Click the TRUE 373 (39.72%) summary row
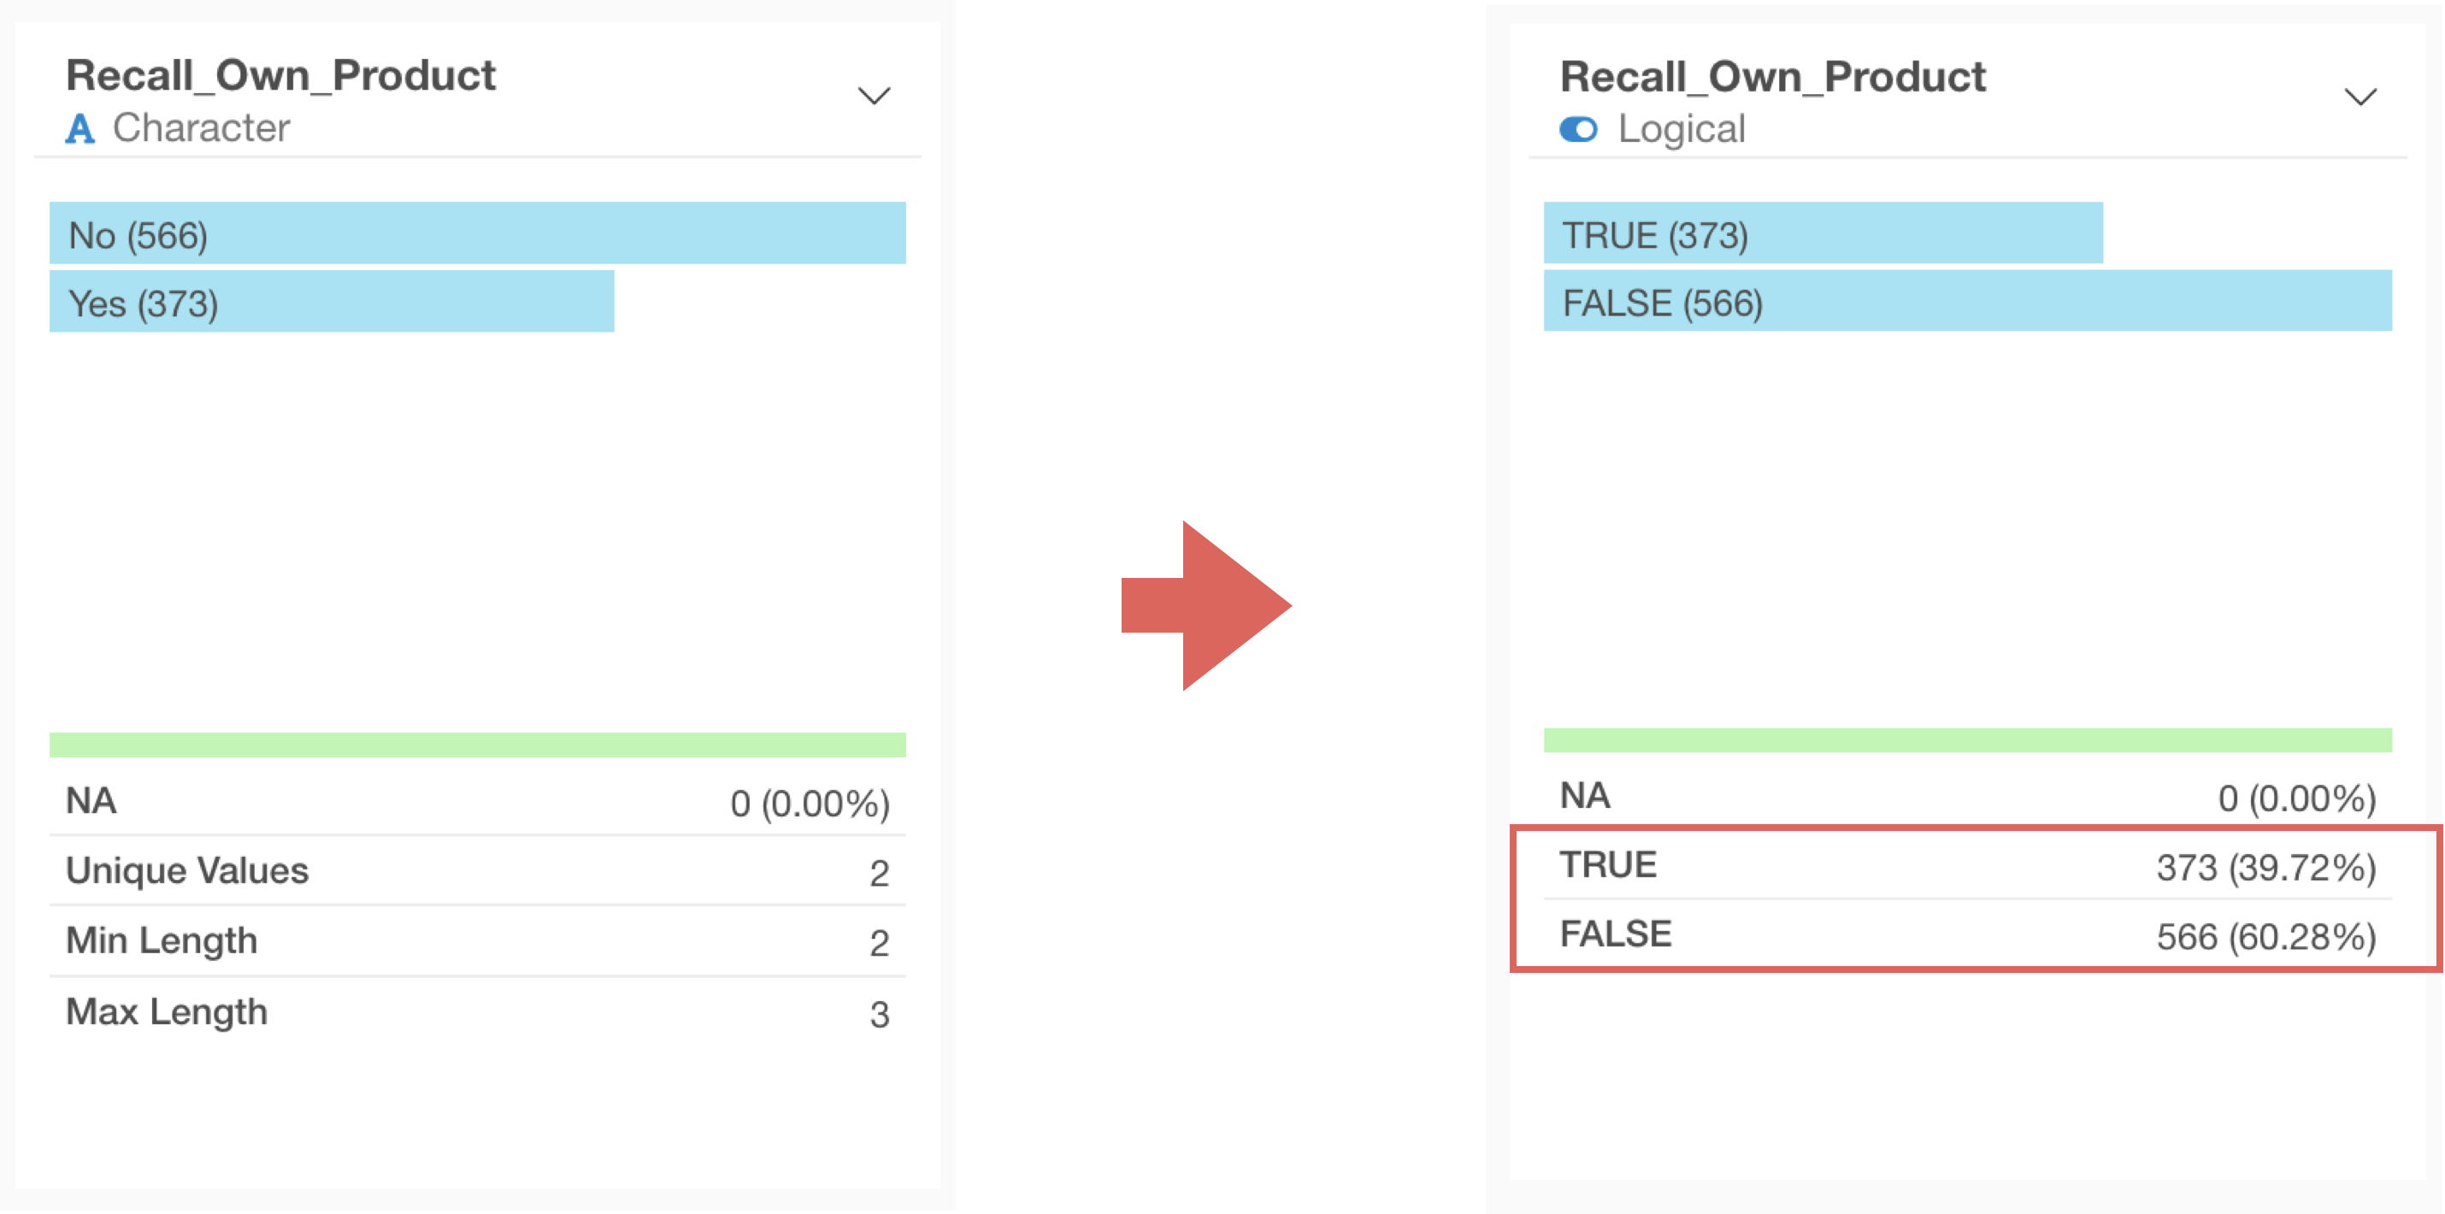The height and width of the screenshot is (1214, 2445). [1968, 866]
